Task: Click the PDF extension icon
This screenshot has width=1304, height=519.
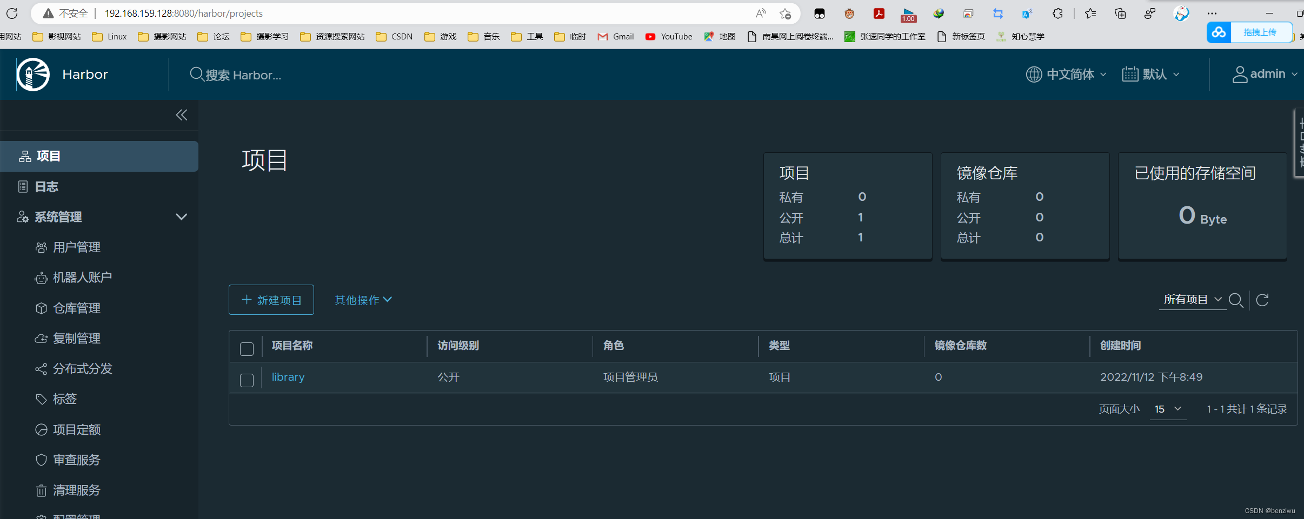Action: (879, 14)
